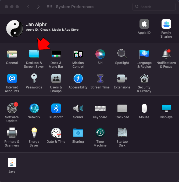Open the Java control panel

(x=12, y=162)
